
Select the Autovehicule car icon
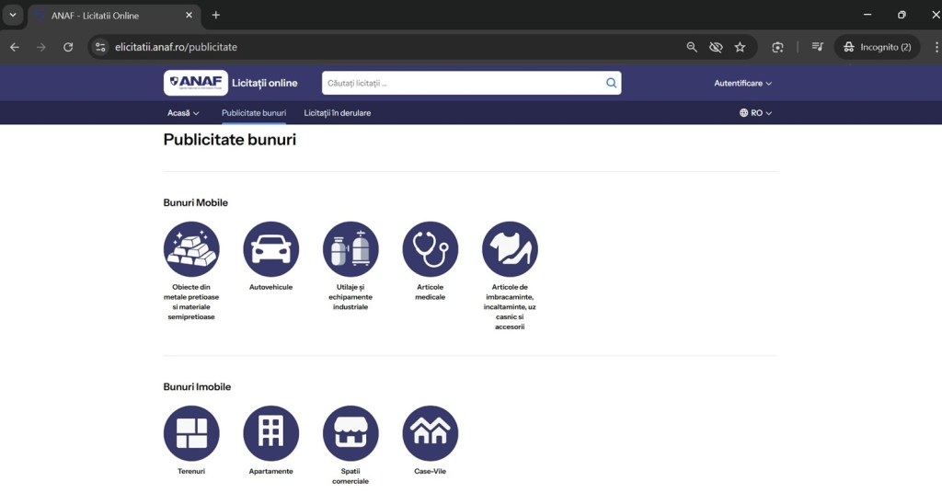pyautogui.click(x=270, y=249)
